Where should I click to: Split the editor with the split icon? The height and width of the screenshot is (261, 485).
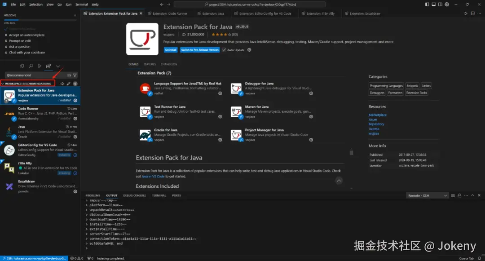click(472, 13)
